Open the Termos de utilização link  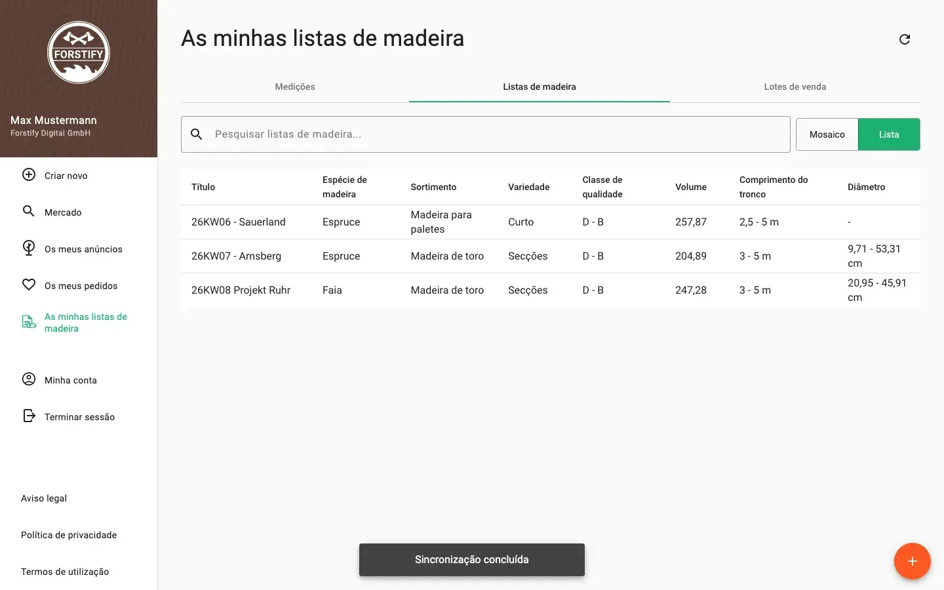[x=65, y=572]
